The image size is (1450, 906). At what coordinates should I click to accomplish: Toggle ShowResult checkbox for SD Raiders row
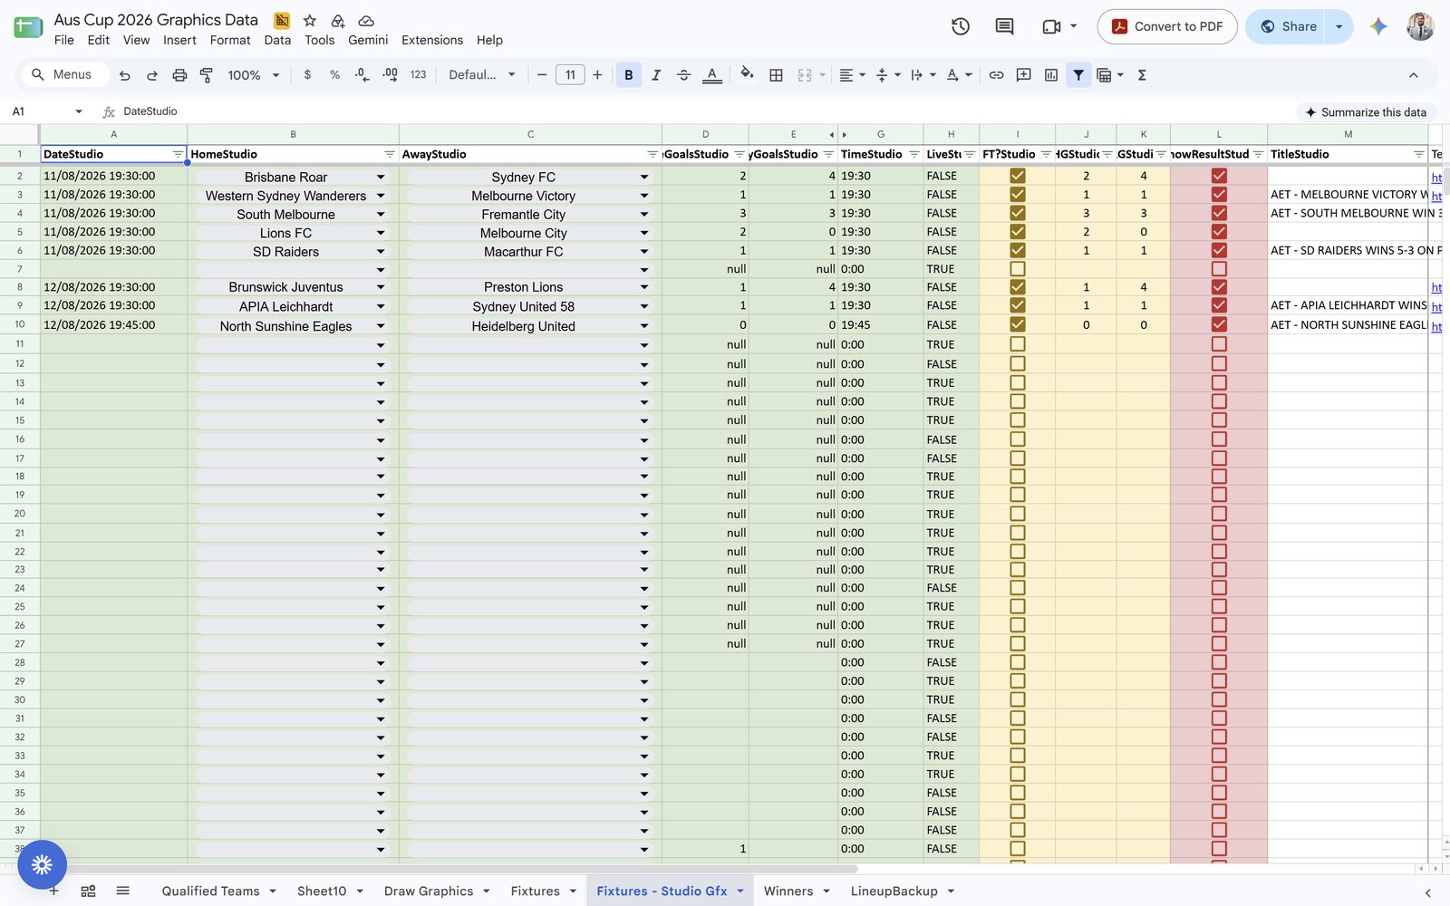1219,250
